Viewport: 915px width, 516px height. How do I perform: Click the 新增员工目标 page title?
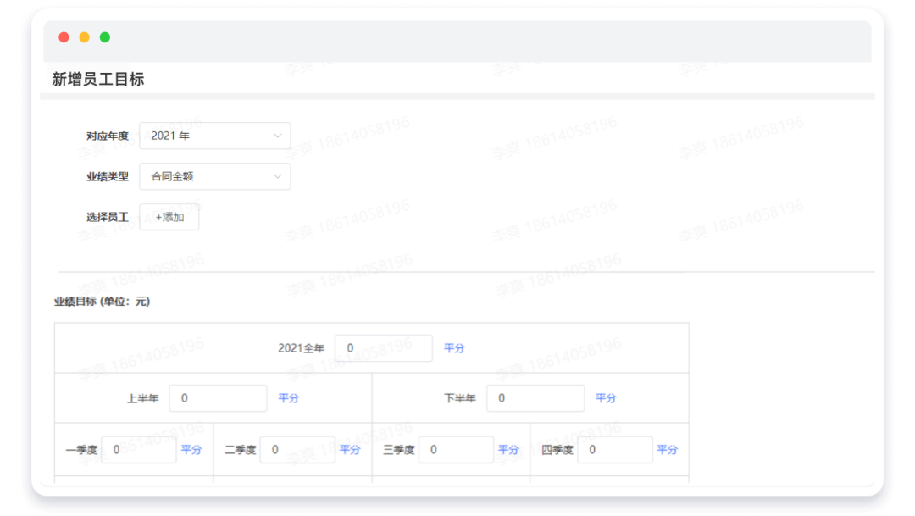click(98, 79)
